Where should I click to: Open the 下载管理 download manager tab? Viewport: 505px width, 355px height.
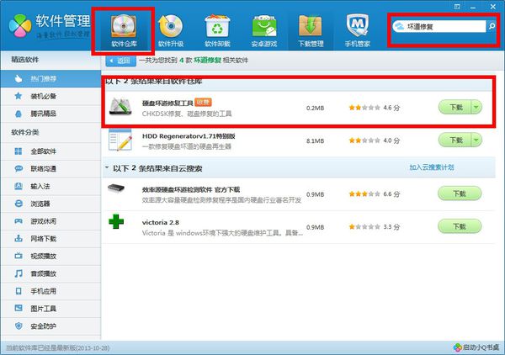pos(311,31)
